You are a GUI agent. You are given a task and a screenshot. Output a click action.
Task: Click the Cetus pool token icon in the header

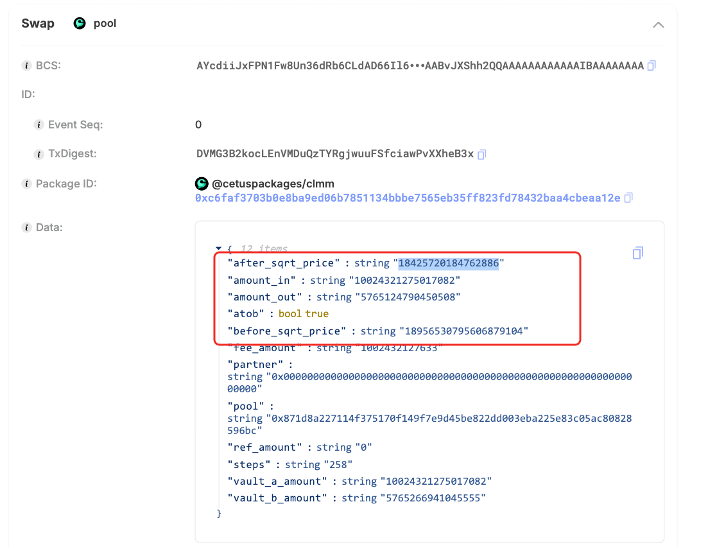79,23
